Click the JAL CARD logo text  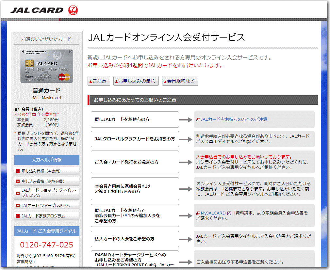tap(37, 10)
